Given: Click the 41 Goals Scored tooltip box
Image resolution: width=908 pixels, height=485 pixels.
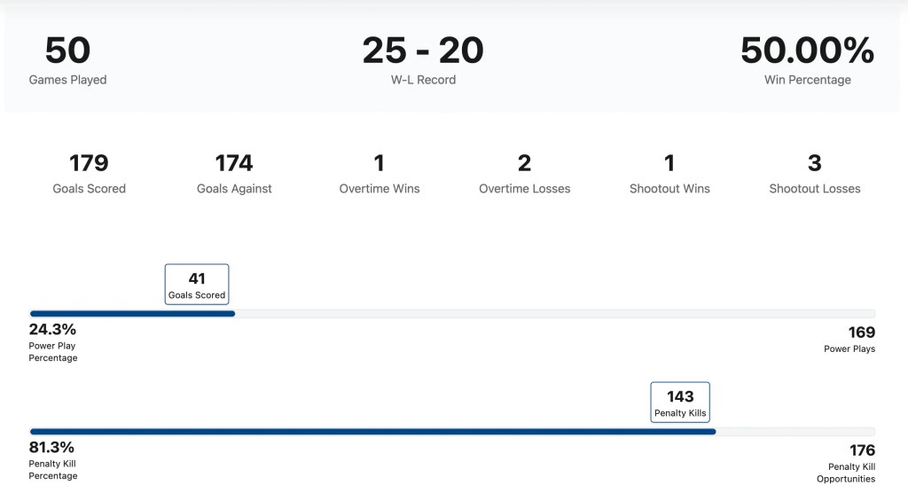Looking at the screenshot, I should 197,285.
